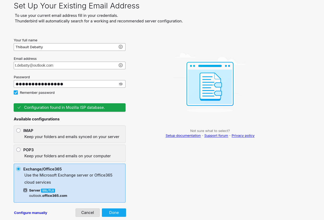Click the server icon under Exchange/Office365
Viewport: 324px width, 220px height.
coord(26,190)
